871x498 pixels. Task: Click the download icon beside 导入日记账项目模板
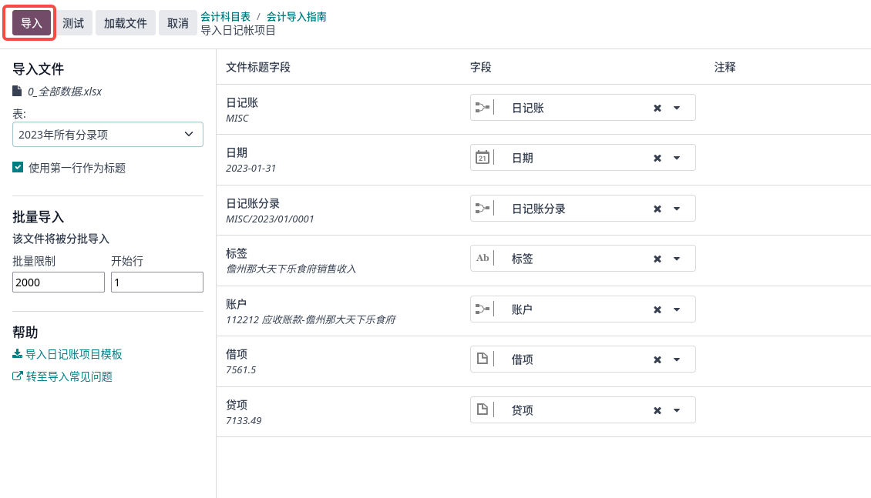(x=17, y=354)
